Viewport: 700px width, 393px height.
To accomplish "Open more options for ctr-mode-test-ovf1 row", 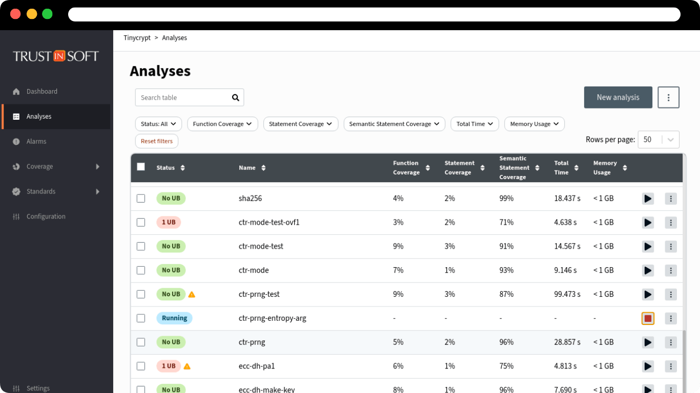I will 671,223.
